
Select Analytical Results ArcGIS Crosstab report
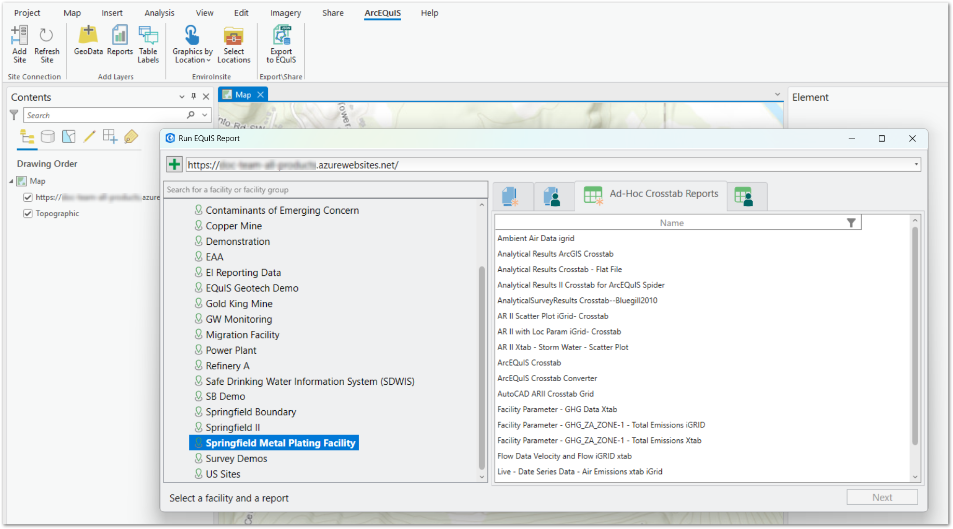coord(555,254)
